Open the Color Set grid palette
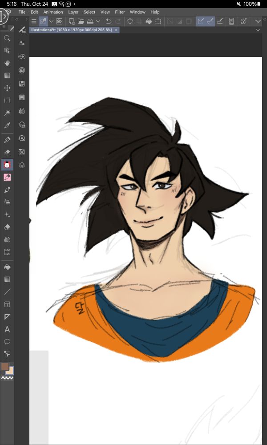 tap(22, 84)
